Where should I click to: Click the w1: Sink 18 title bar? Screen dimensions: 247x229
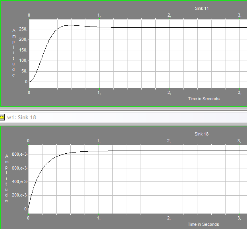coord(123,117)
